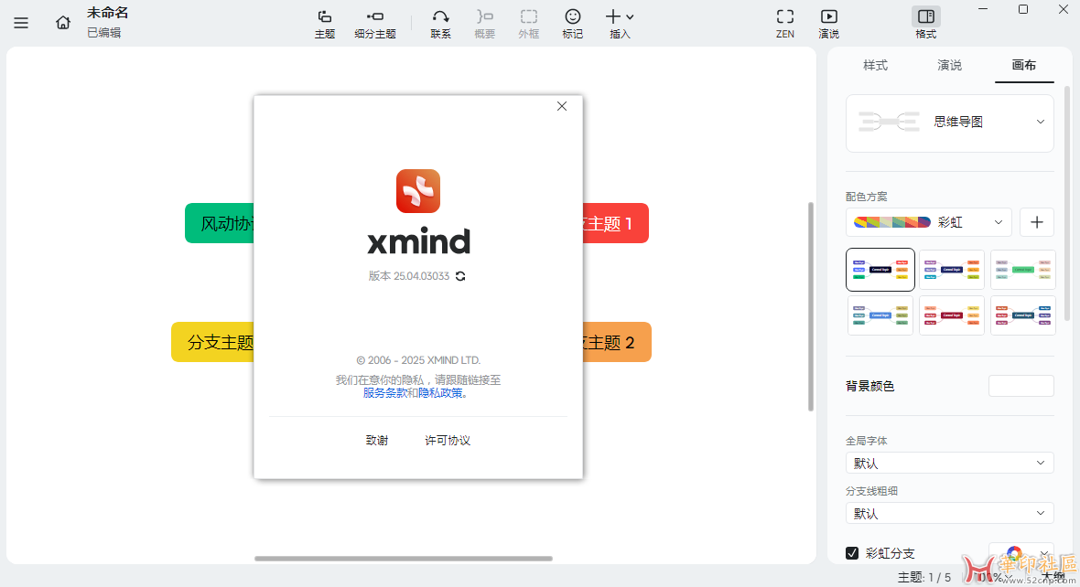Image resolution: width=1080 pixels, height=587 pixels.
Task: Open the rainbow branch color picker
Action: [x=1021, y=552]
